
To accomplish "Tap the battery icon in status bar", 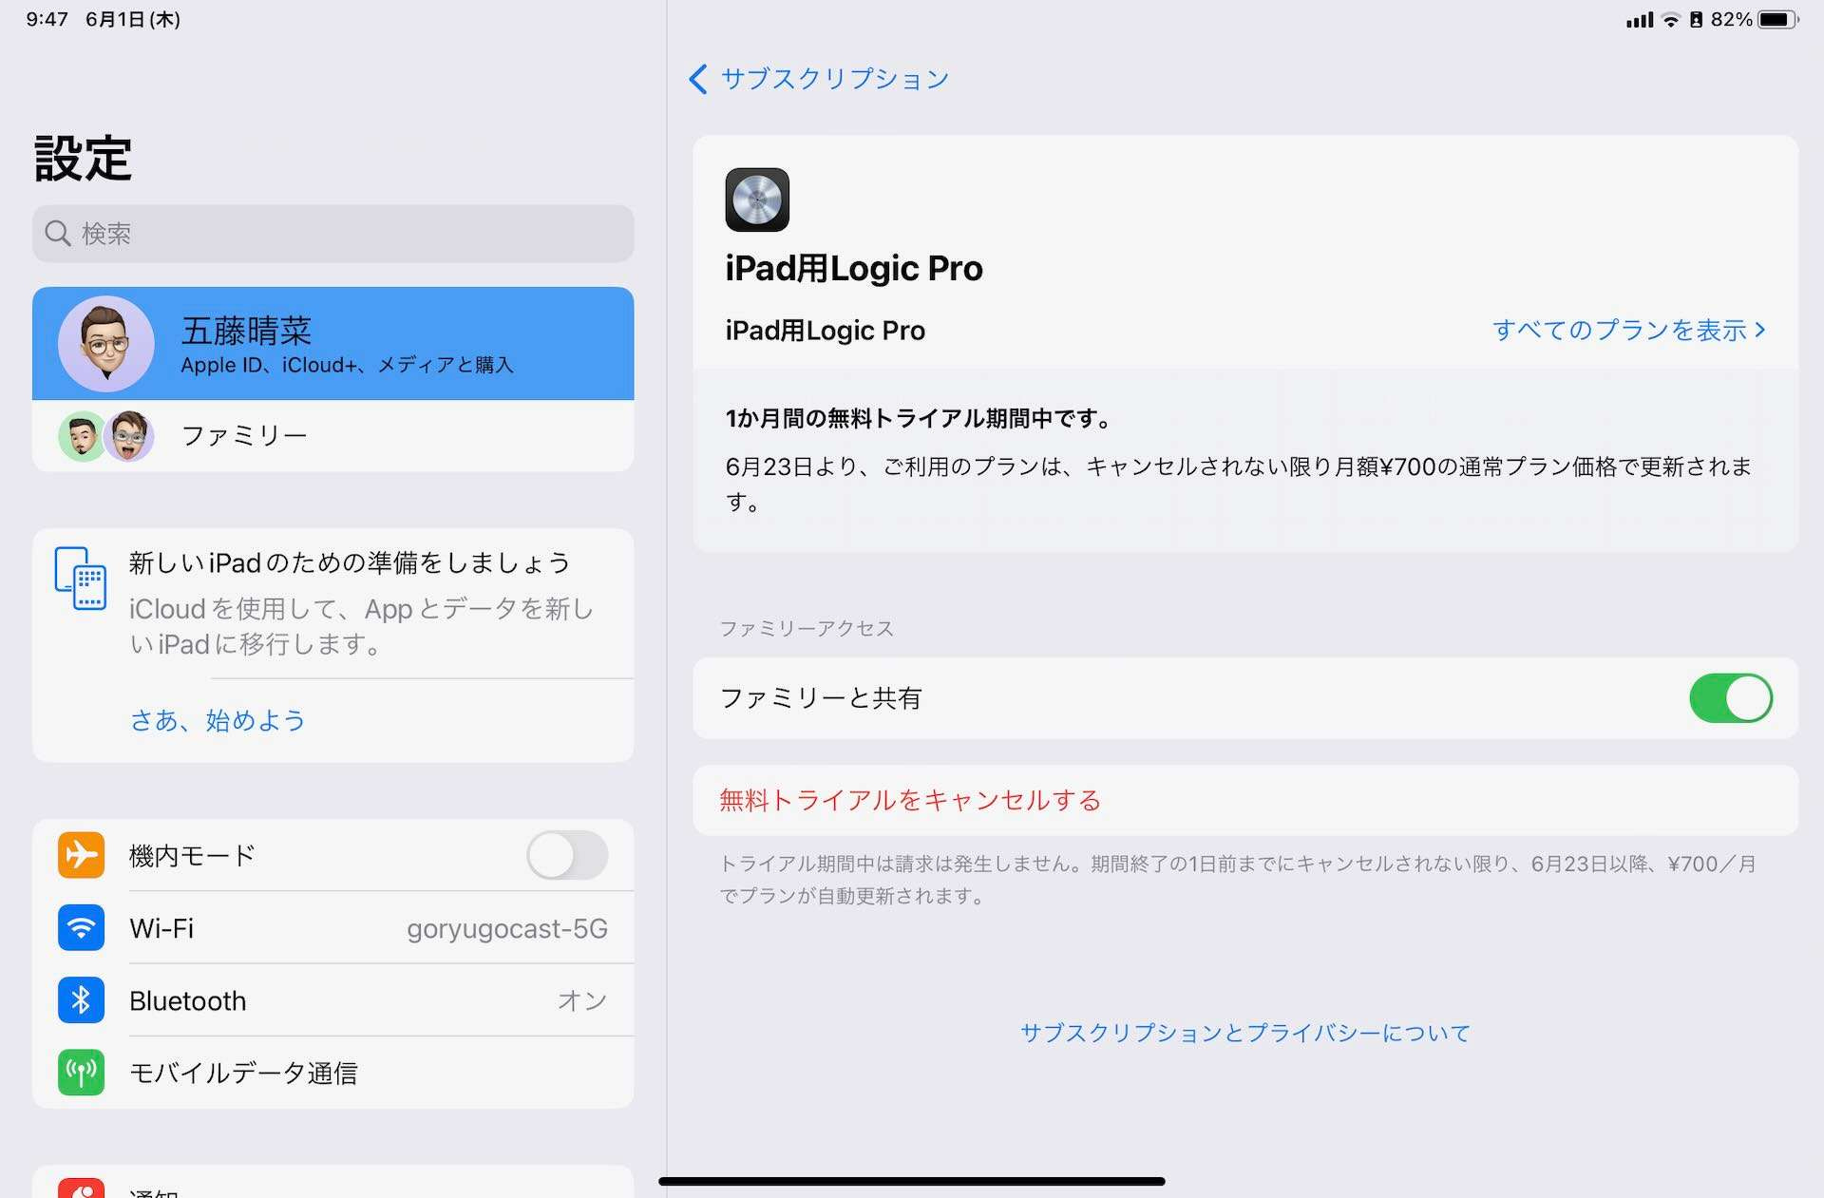I will click(x=1777, y=19).
